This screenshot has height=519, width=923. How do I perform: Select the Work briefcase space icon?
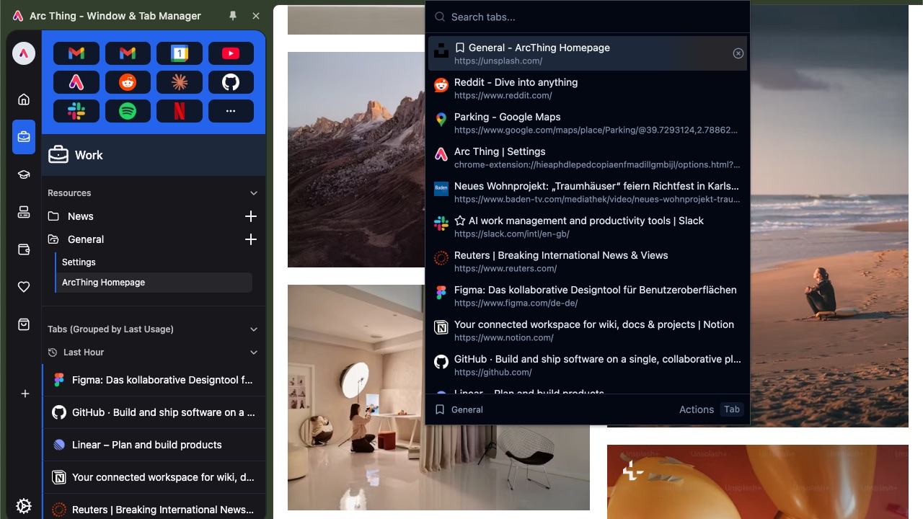pos(24,137)
